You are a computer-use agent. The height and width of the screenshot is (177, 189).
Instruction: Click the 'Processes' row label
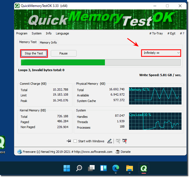(x=84, y=128)
